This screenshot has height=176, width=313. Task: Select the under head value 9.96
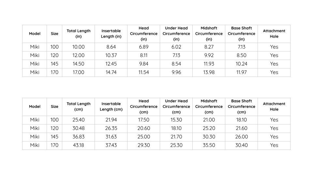click(x=176, y=72)
